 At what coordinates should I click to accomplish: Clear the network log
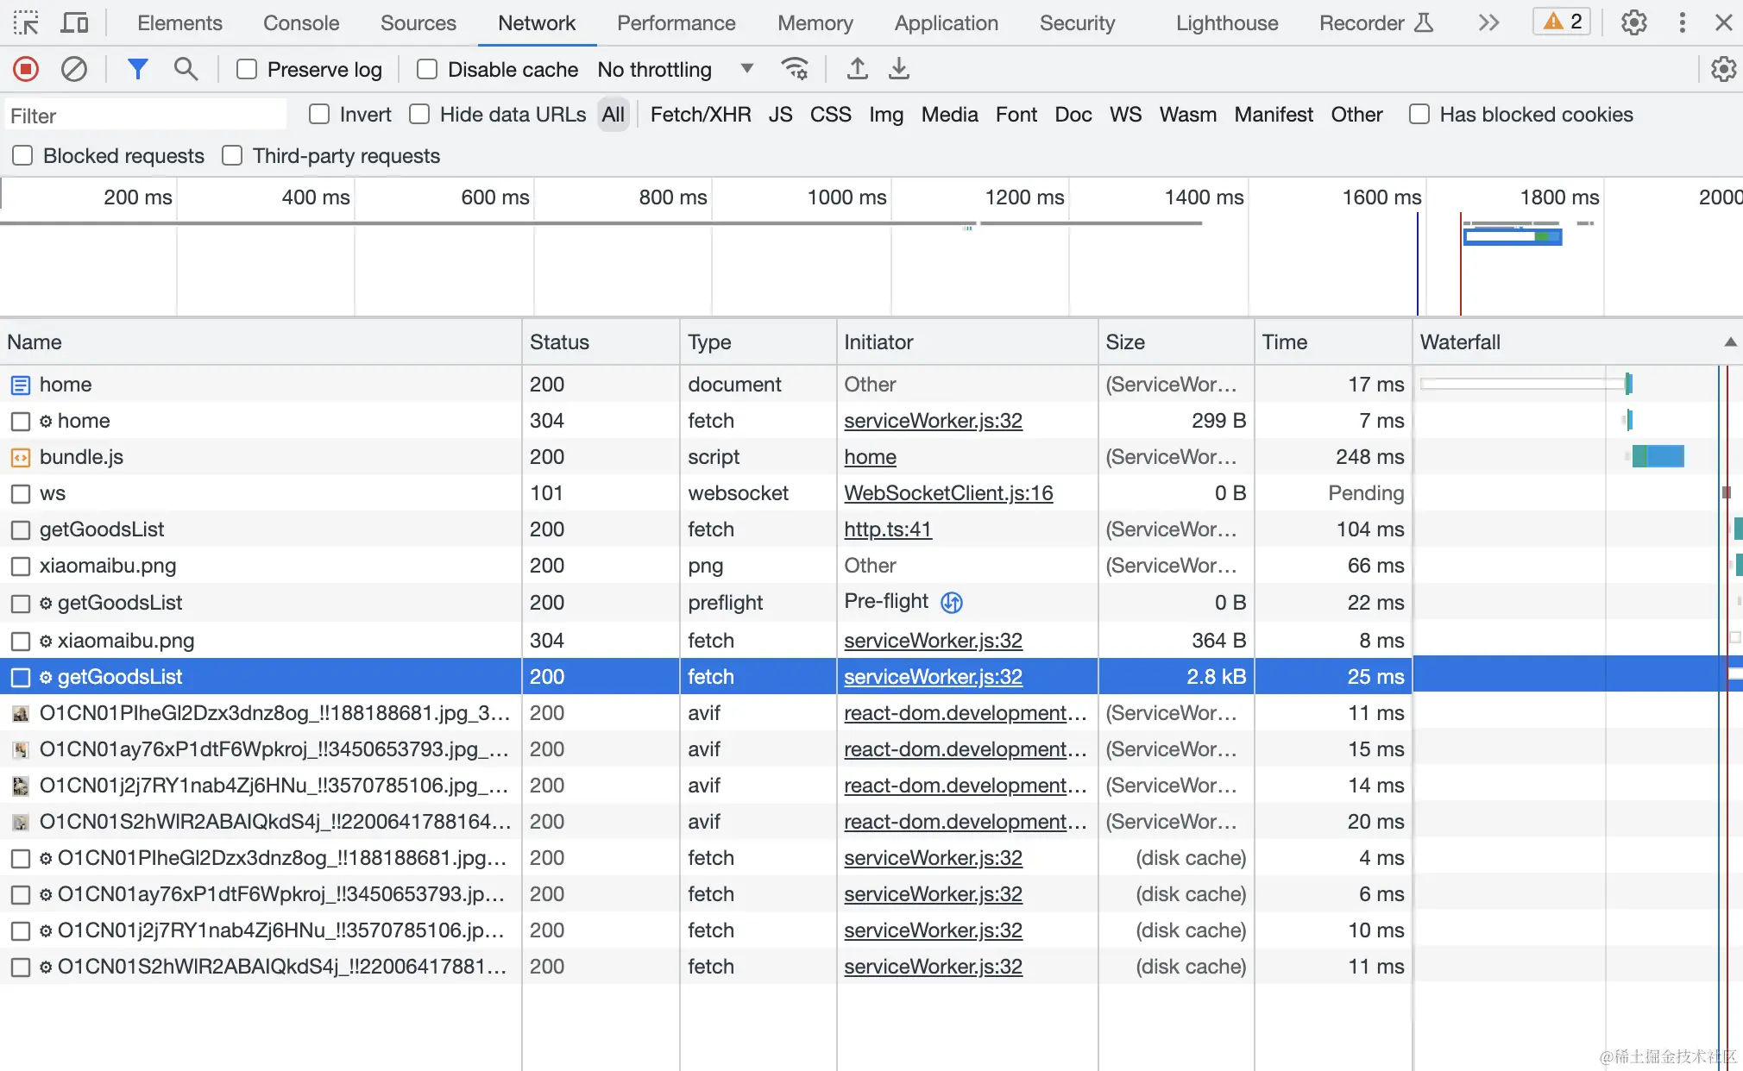point(74,69)
